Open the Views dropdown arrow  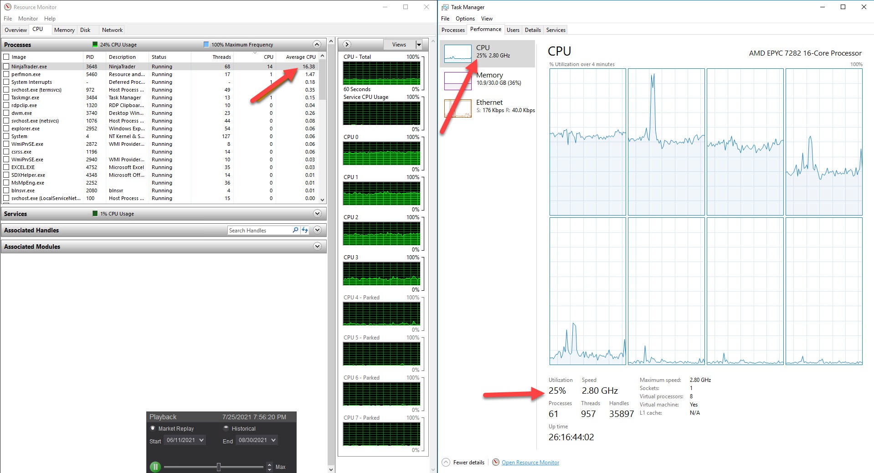(x=419, y=44)
